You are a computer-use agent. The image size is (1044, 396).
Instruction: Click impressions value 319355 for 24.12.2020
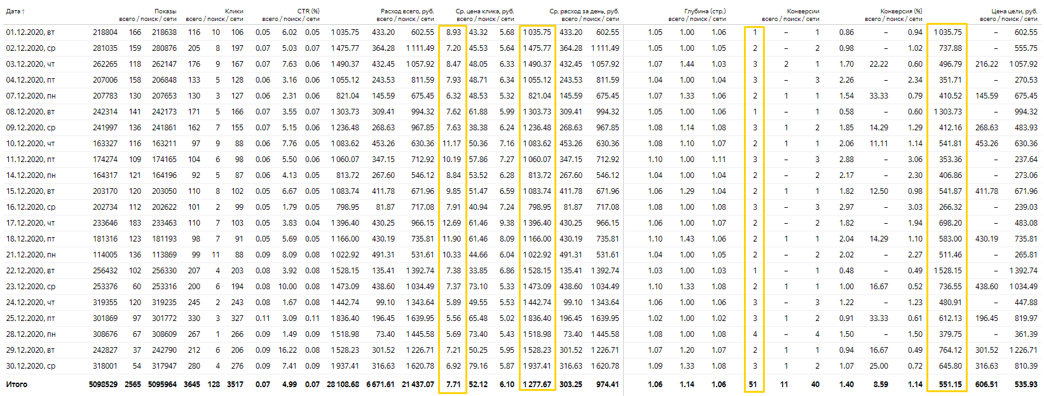click(x=105, y=302)
